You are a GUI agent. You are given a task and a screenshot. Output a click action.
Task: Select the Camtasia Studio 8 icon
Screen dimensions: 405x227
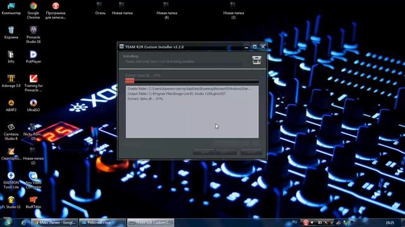(11, 132)
